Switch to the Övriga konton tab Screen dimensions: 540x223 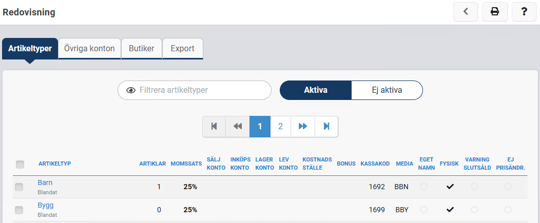89,49
